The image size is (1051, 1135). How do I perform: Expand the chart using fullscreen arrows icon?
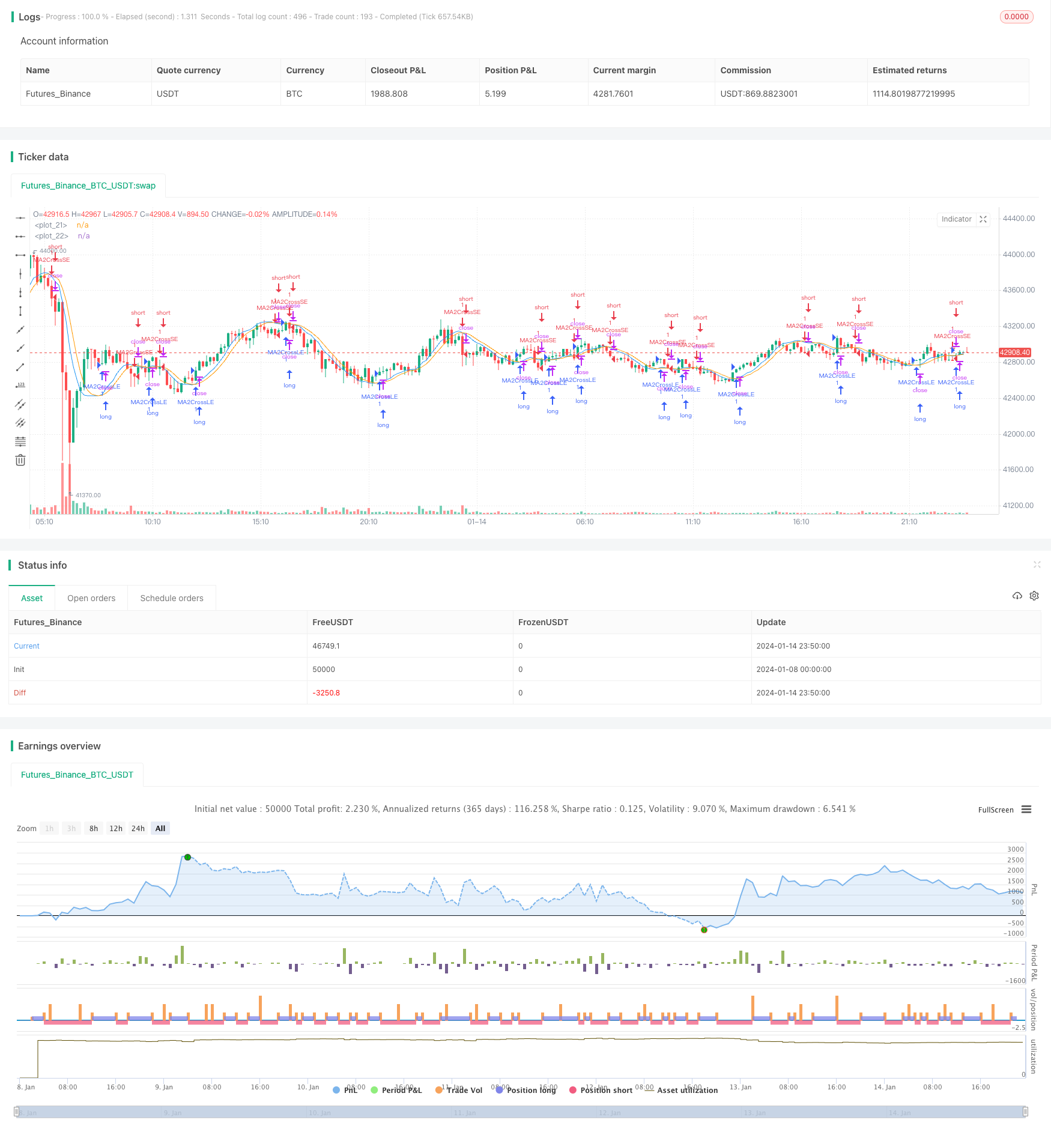[x=983, y=219]
